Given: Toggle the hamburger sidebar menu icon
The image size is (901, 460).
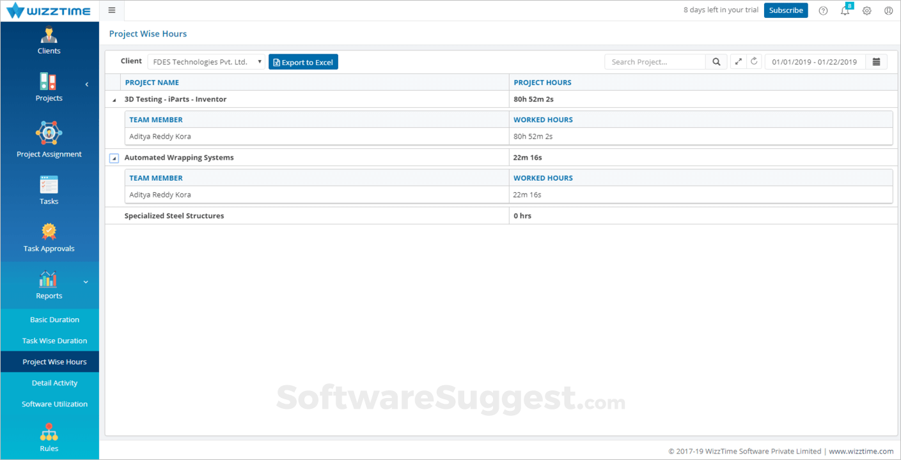Looking at the screenshot, I should 112,10.
